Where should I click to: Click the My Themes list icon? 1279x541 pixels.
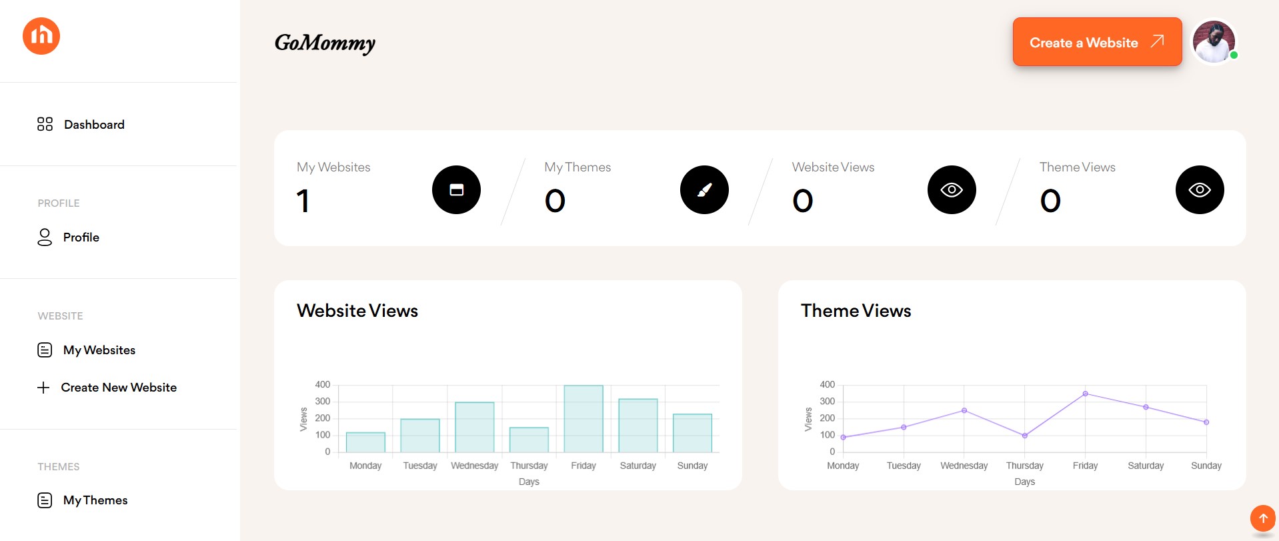[x=45, y=500]
